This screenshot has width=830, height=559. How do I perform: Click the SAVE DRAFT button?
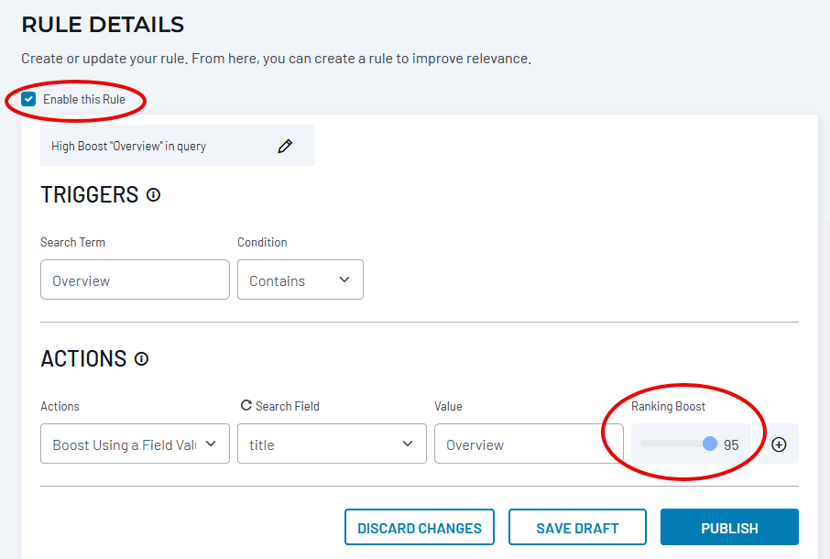tap(577, 528)
